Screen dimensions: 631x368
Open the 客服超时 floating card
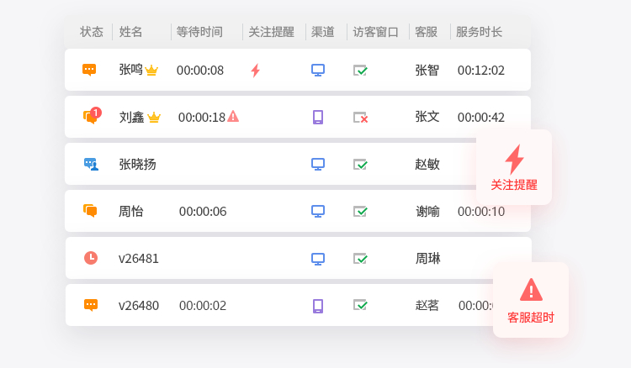coord(531,300)
